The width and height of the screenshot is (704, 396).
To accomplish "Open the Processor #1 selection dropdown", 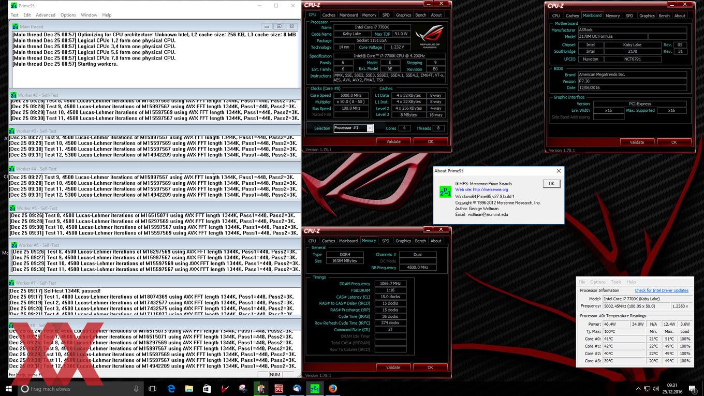I will tap(370, 128).
